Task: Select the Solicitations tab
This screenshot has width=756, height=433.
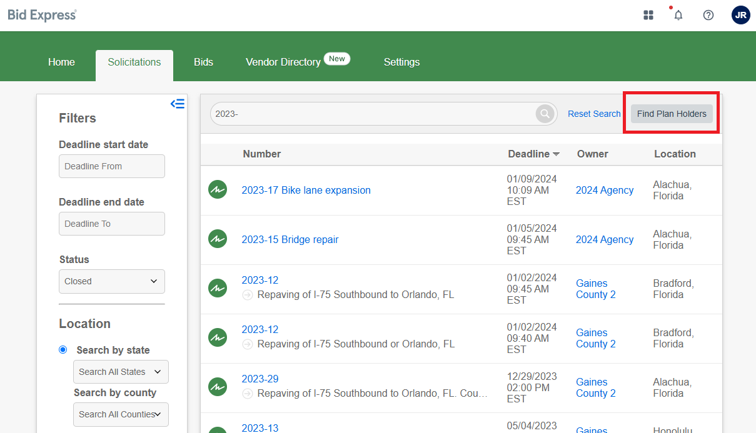Action: 134,65
